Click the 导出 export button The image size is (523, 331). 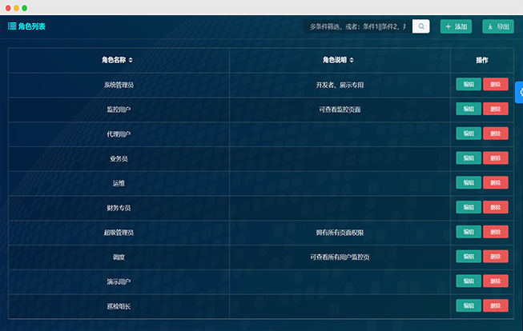click(x=498, y=26)
